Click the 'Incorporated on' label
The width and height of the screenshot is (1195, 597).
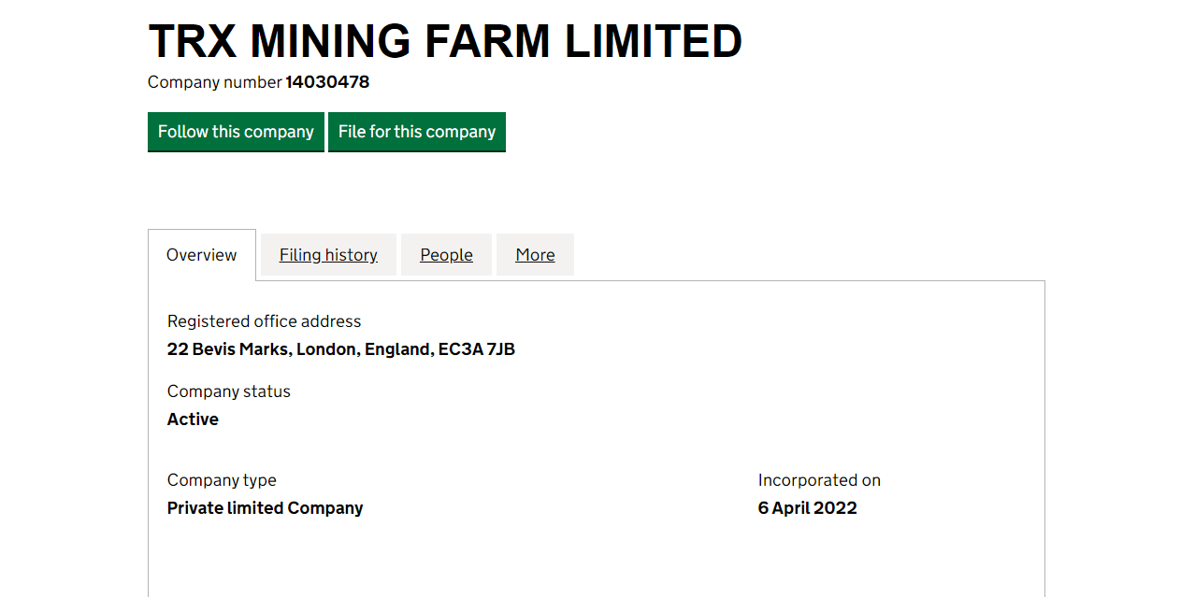[x=819, y=480]
